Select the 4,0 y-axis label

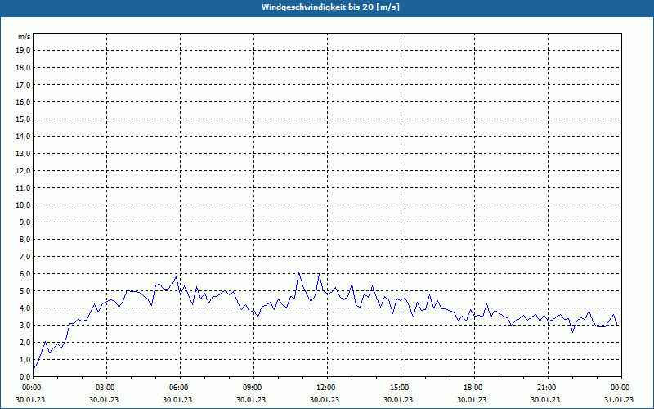[x=25, y=308]
